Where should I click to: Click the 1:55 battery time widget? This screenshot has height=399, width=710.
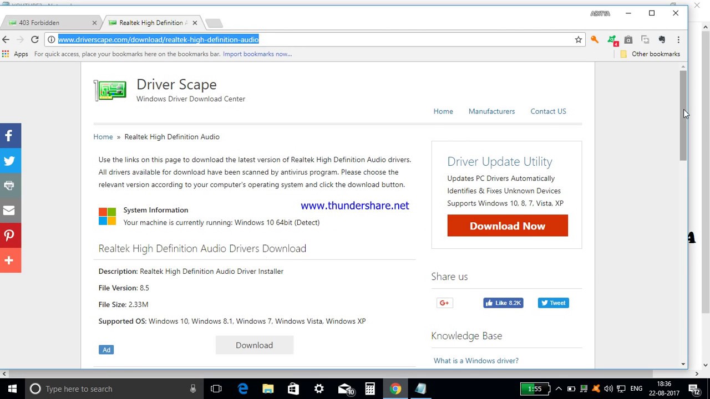point(535,388)
